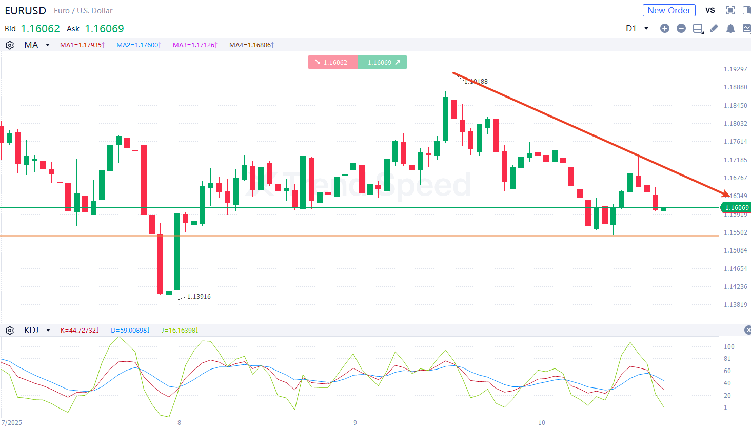This screenshot has height=427, width=751.
Task: Click the green buy 1.16069 button
Action: [x=382, y=63]
